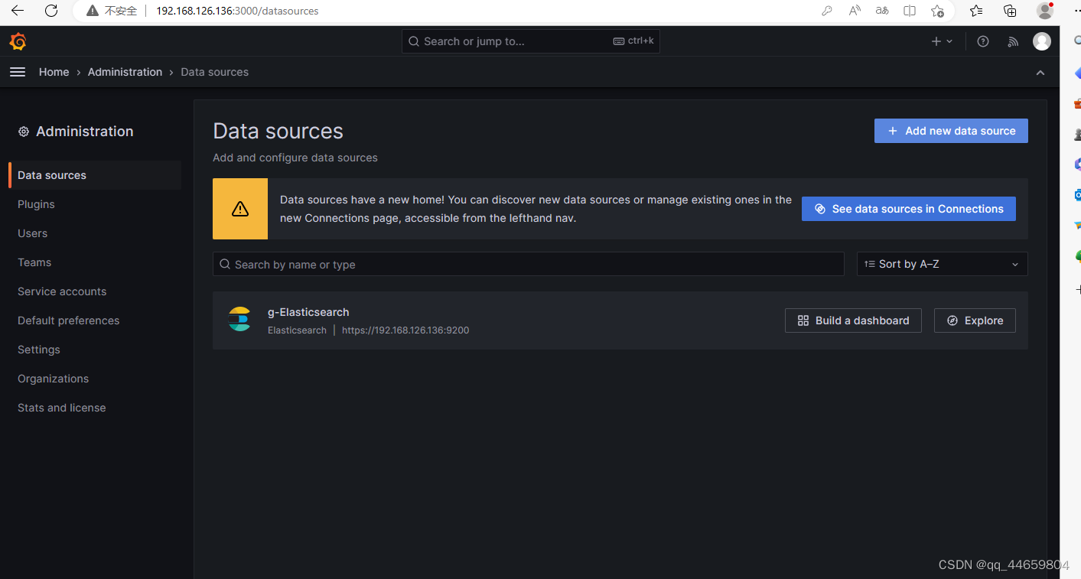Add page to favorites star icon
1081x579 pixels.
coord(937,11)
